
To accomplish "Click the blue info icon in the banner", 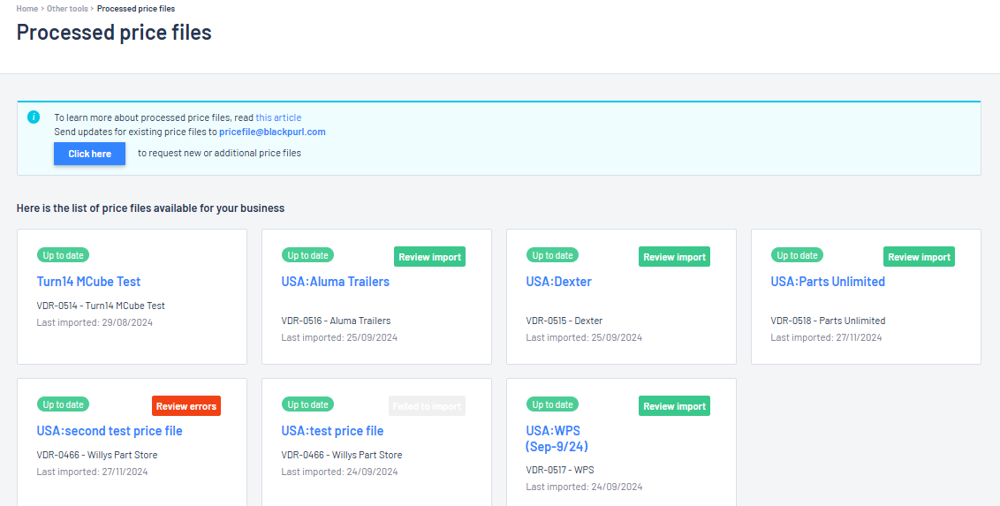I will click(34, 117).
